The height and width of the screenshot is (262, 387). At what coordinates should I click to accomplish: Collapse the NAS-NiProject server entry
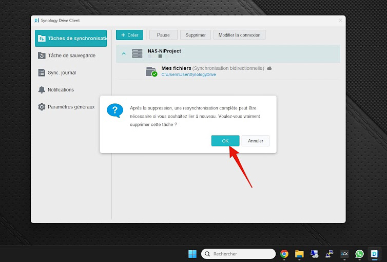tap(123, 53)
